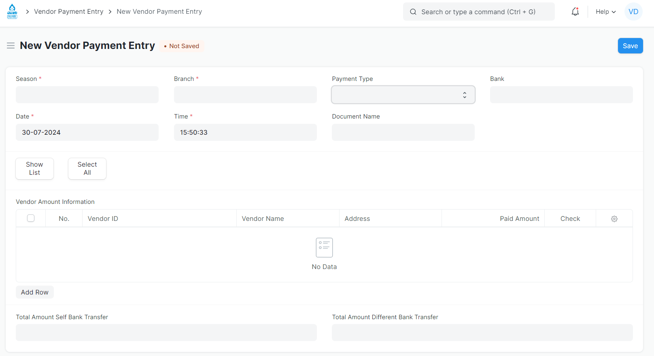Screen dimensions: 654x356
Task: Click Total Amount Self Bank Transfer field
Action: (166, 333)
